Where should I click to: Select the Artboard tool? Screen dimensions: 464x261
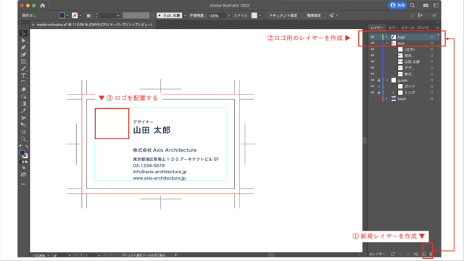[23, 132]
